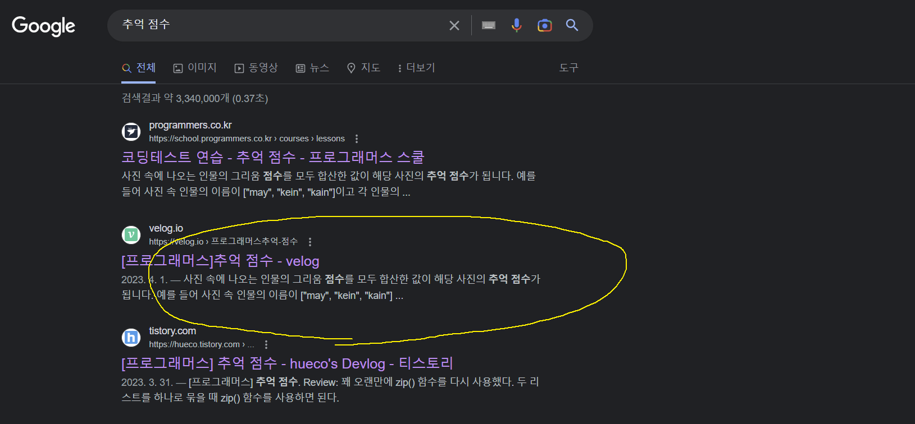
Task: Open more options for velog.io result
Action: (310, 242)
